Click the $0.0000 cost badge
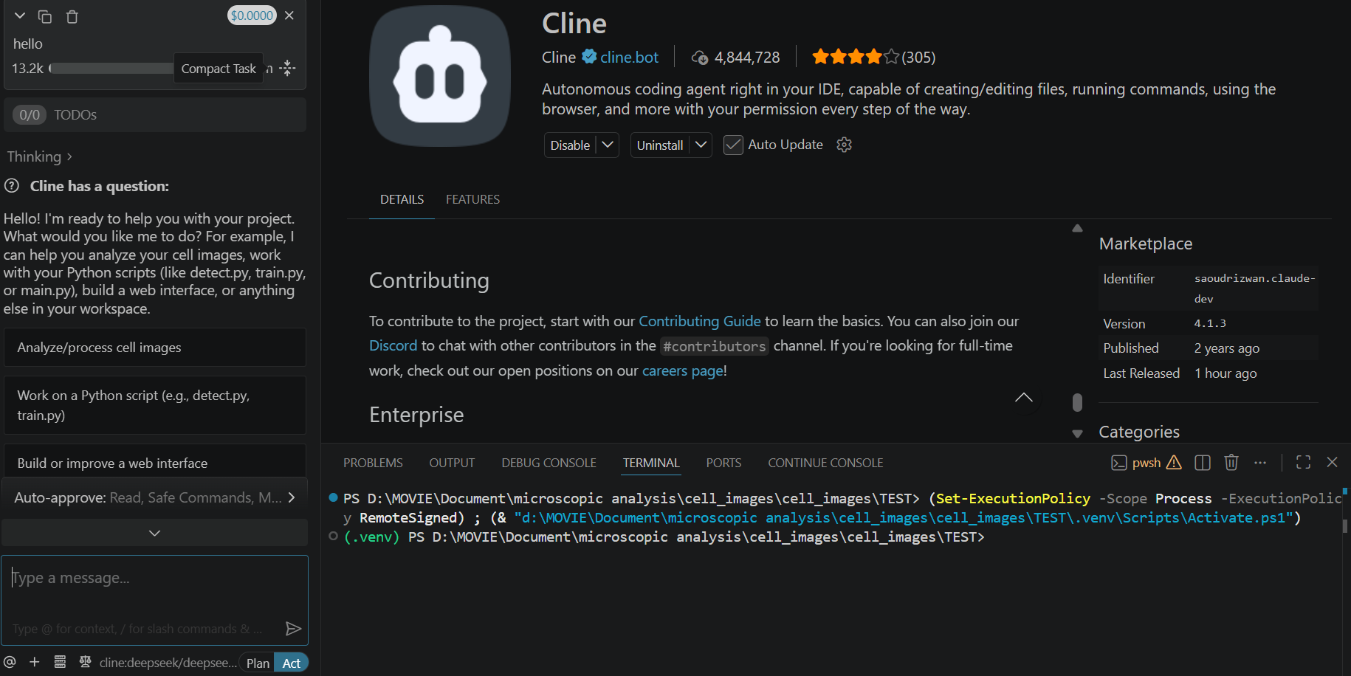This screenshot has width=1351, height=676. pos(252,15)
